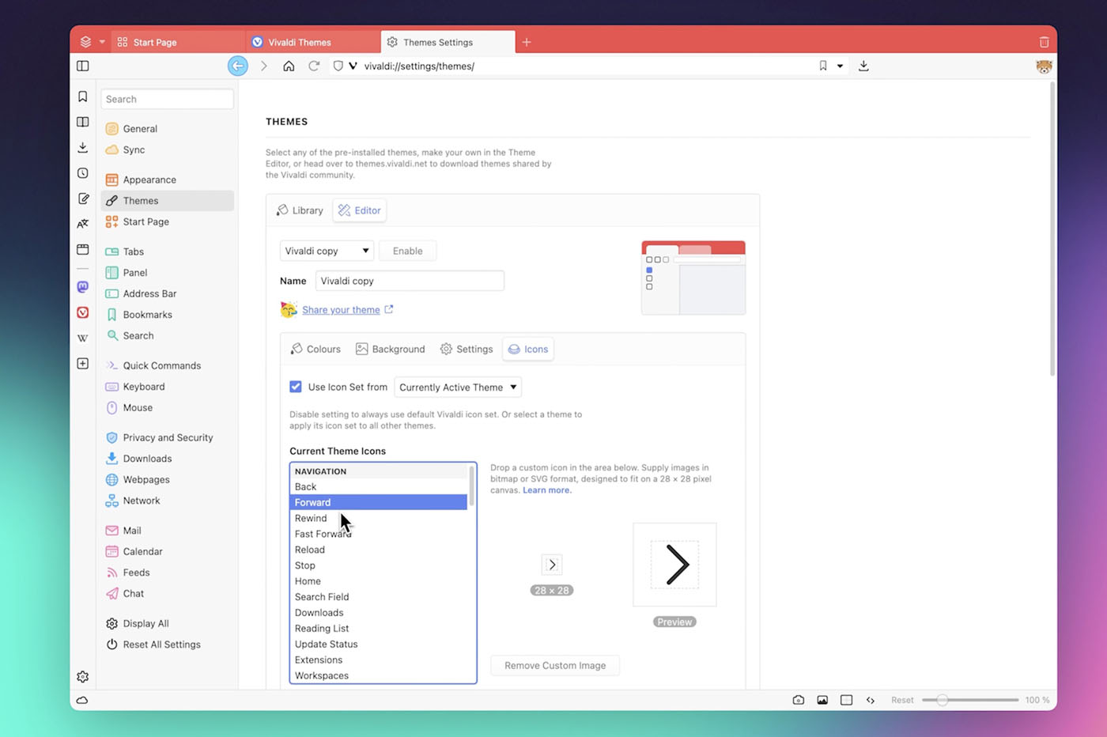
Task: Add a new web panel
Action: pyautogui.click(x=83, y=364)
